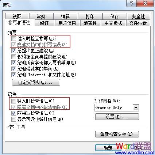Check 显示可读性统计信息 option

[13, 119]
